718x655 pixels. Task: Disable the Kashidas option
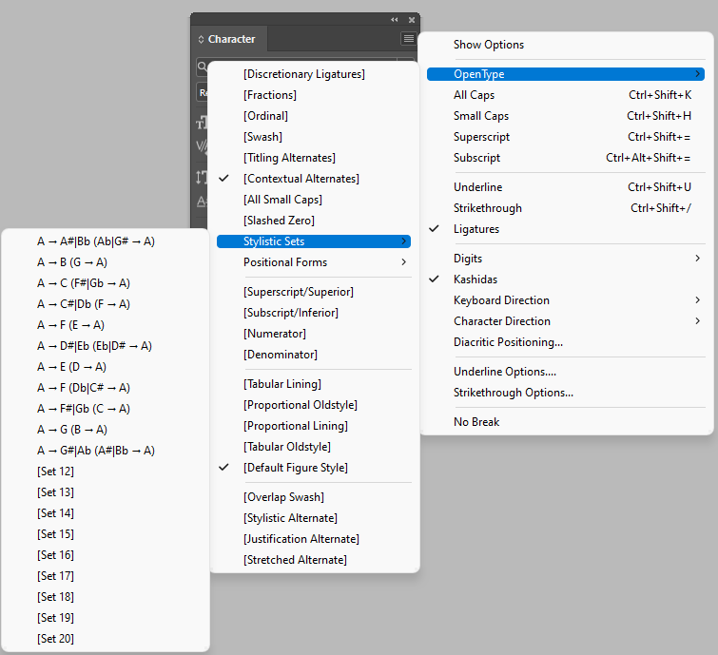(475, 279)
